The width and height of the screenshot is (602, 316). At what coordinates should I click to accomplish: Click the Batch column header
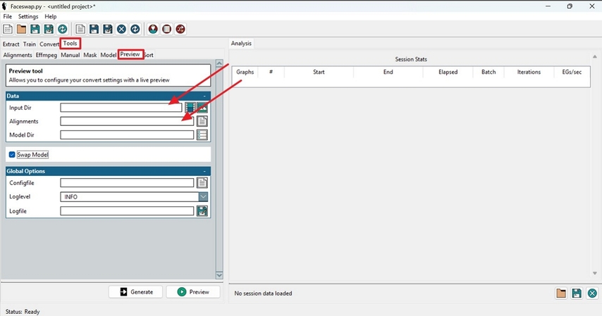(489, 72)
